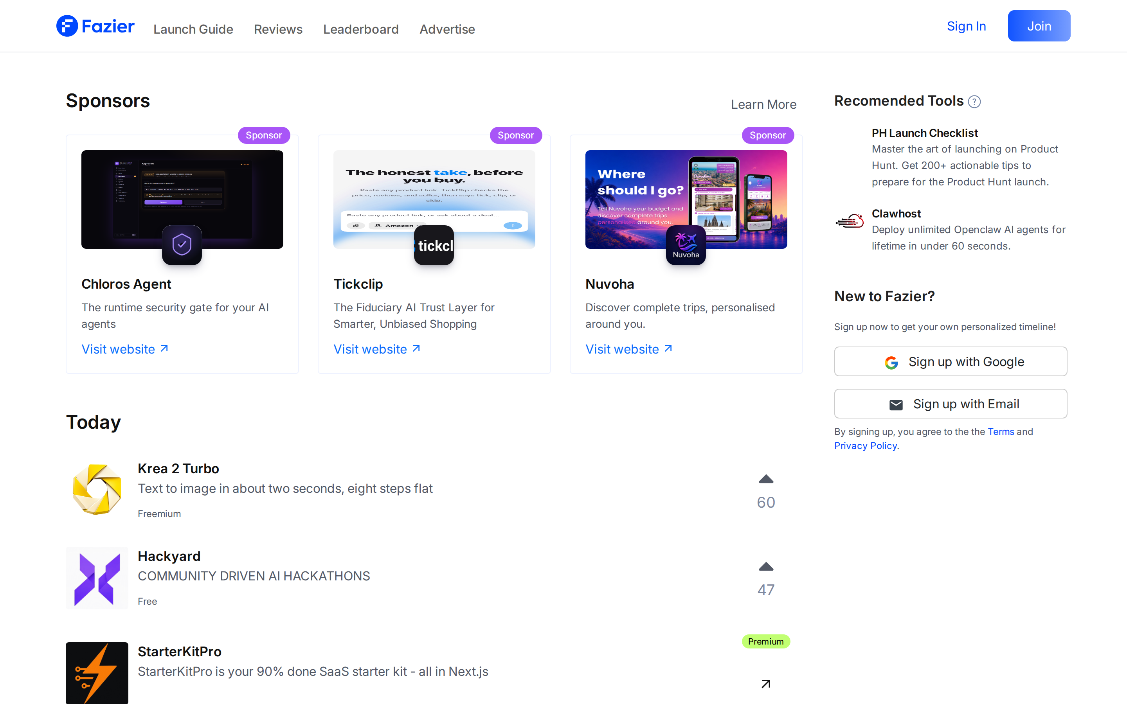Click 'COMMUNITY DRIVEN AI HACKATHONS' description
This screenshot has width=1127, height=704.
(254, 576)
